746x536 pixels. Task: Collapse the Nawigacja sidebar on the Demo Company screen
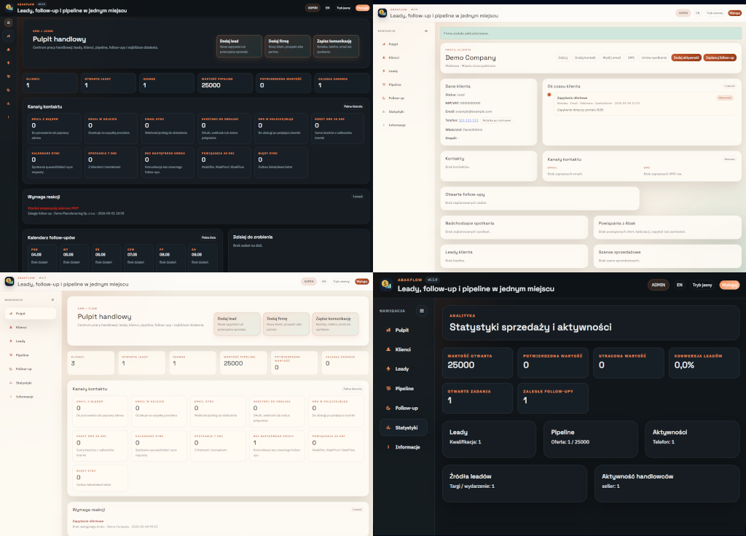pos(425,31)
